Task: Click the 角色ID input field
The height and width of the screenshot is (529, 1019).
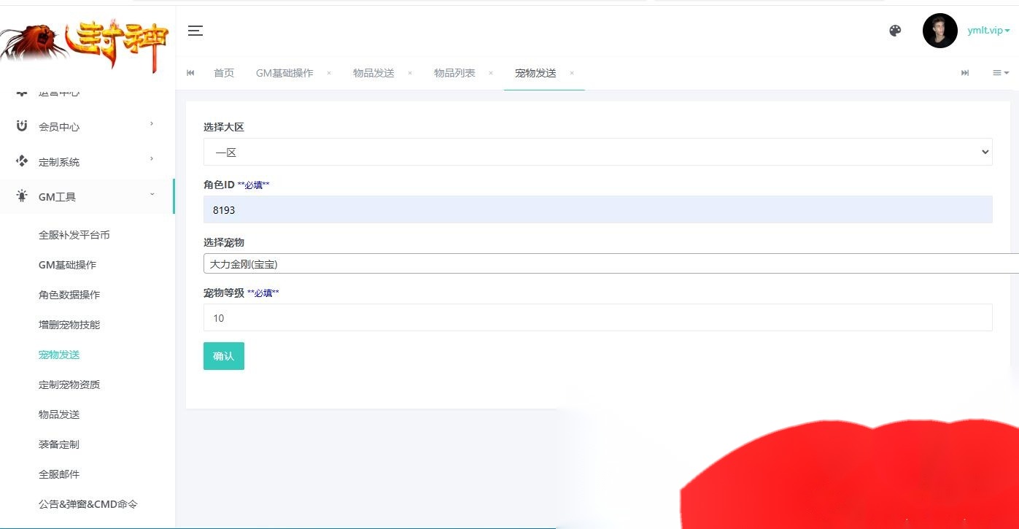Action: click(x=597, y=209)
